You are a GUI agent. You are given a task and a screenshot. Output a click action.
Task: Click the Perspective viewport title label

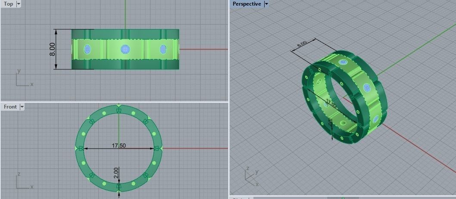click(247, 4)
